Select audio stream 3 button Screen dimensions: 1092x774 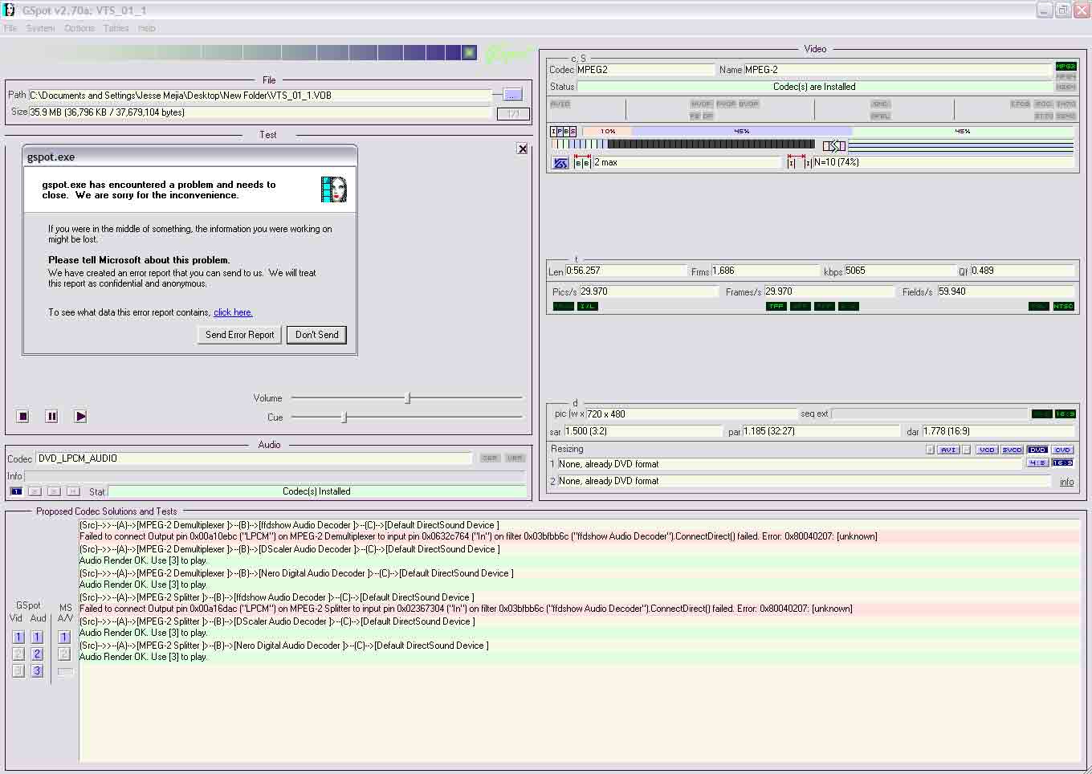click(54, 491)
